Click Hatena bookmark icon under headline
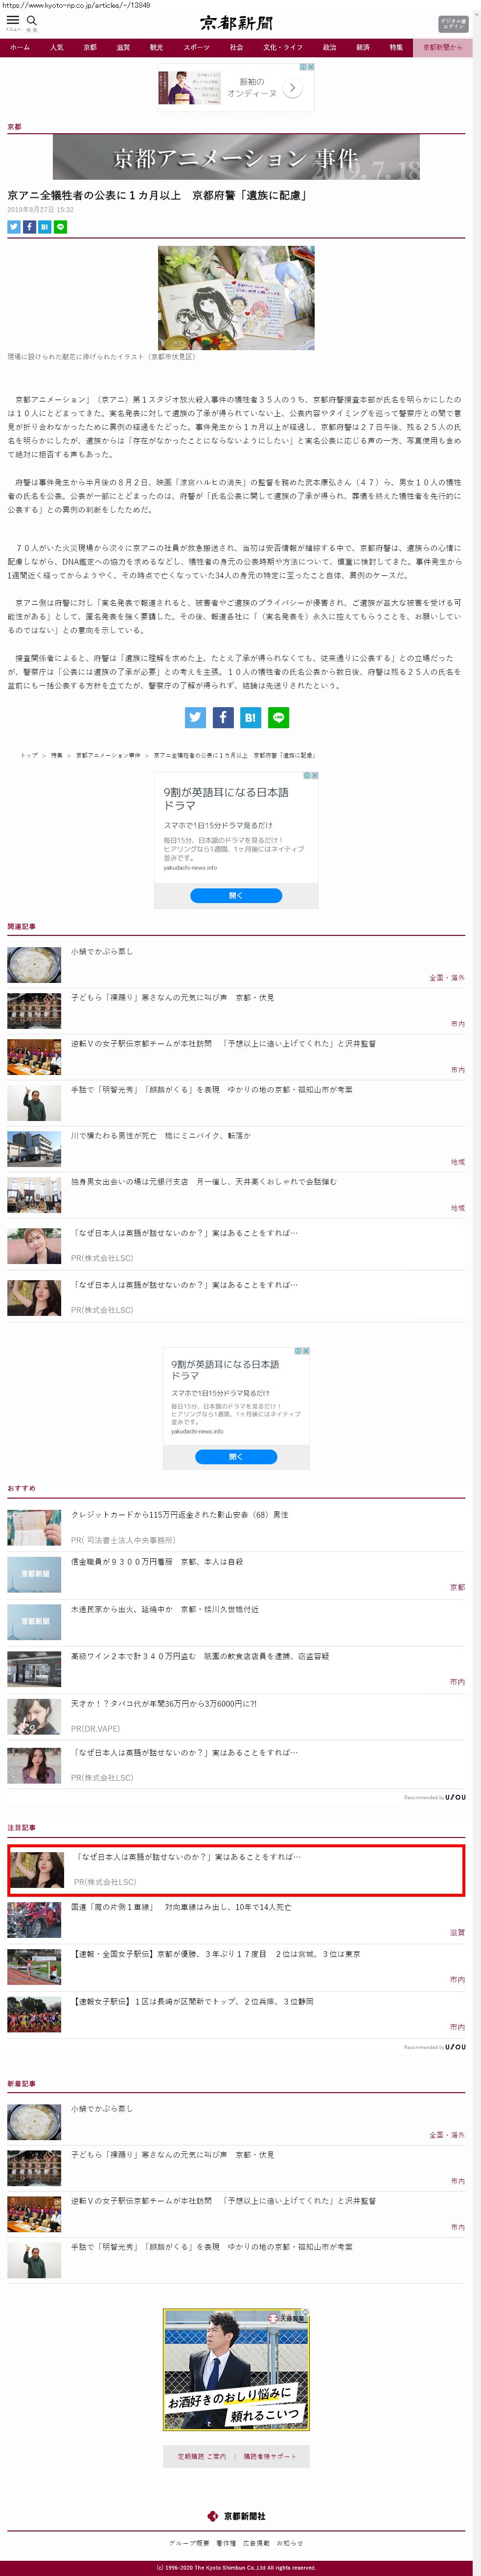This screenshot has width=481, height=2576. [x=45, y=227]
